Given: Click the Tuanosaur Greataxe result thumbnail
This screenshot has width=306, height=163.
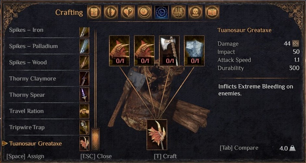Looking at the screenshot, I should coord(157,135).
